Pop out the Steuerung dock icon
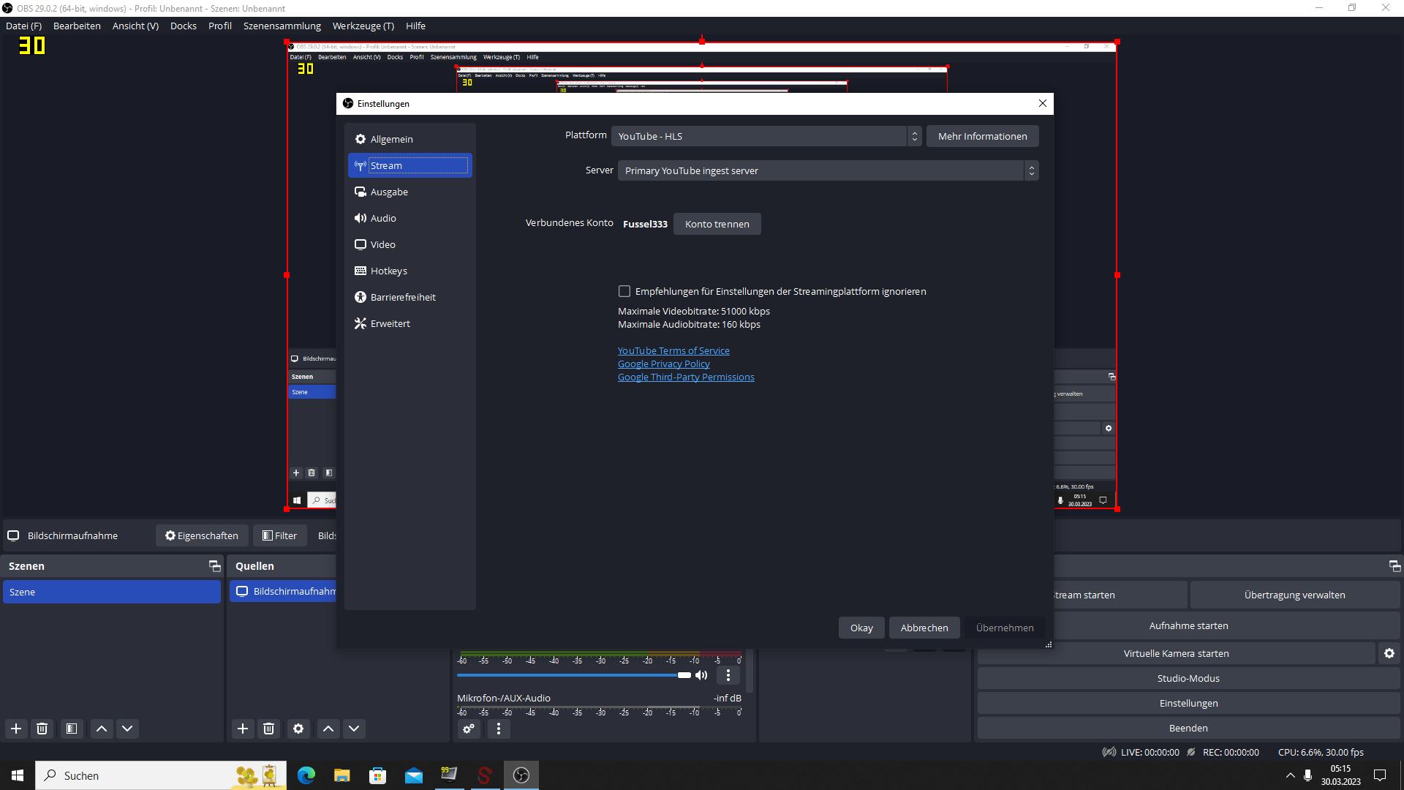Image resolution: width=1404 pixels, height=790 pixels. (1394, 565)
